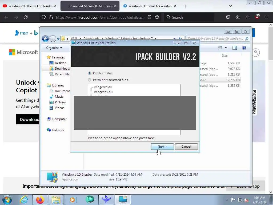Open Explorer help icon

point(244,48)
